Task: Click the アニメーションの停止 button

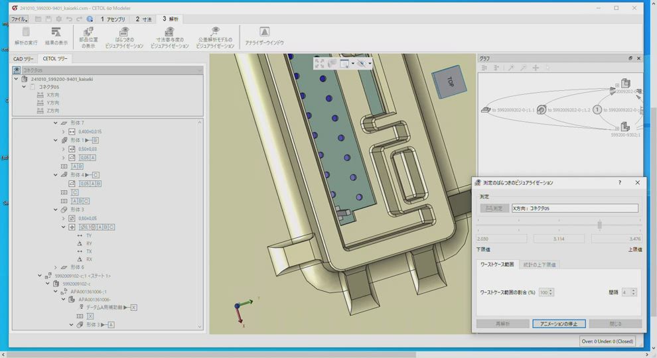Action: [x=558, y=324]
